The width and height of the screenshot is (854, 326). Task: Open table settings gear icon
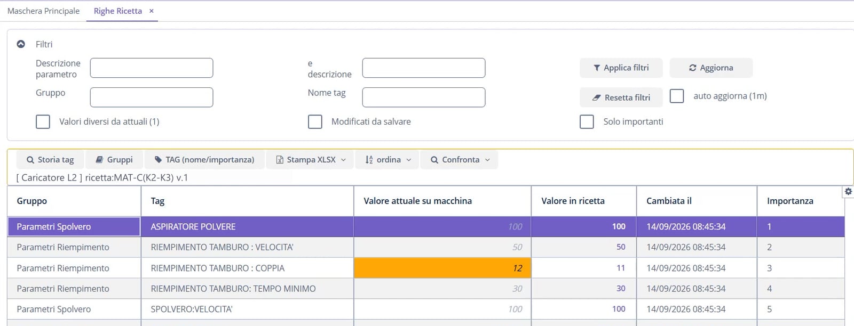848,191
